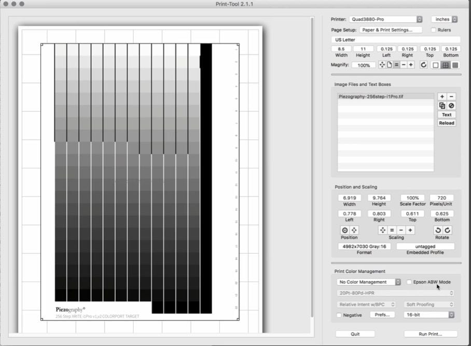This screenshot has height=346, width=471.
Task: Toggle the Epson ABW Mode checkbox
Action: 409,282
